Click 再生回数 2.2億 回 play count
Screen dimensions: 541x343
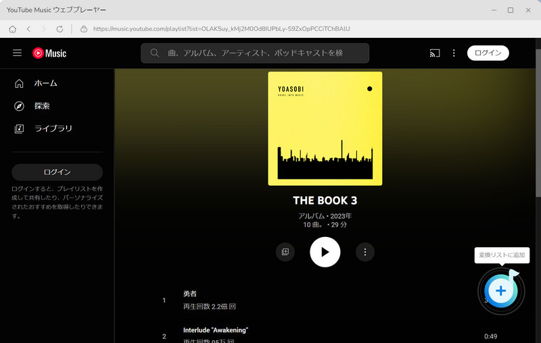point(210,306)
